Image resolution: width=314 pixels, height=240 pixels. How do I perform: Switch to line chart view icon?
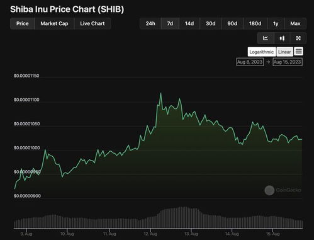pyautogui.click(x=266, y=38)
